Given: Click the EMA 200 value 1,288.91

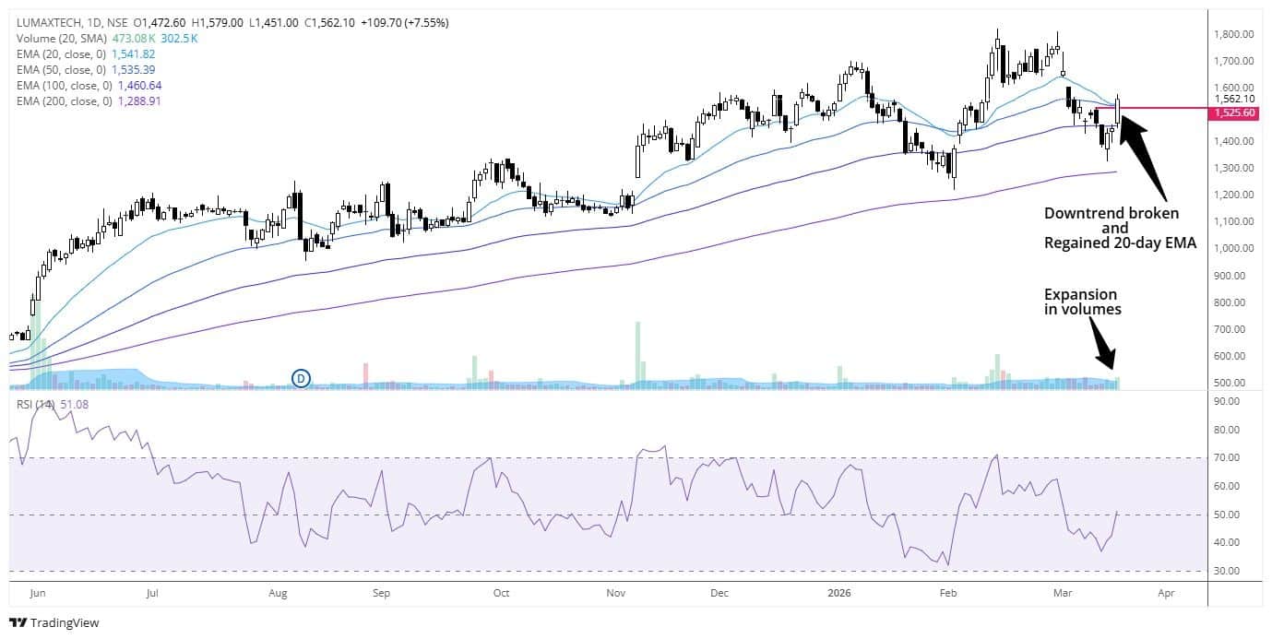Looking at the screenshot, I should click(141, 101).
